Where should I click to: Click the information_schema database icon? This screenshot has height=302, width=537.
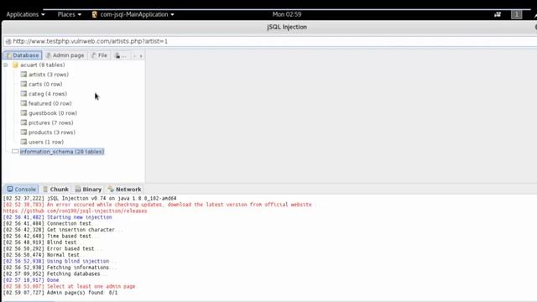(15, 151)
